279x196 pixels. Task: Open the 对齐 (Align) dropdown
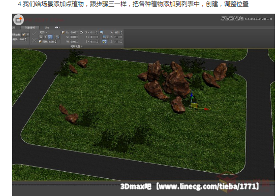[x=43, y=32]
